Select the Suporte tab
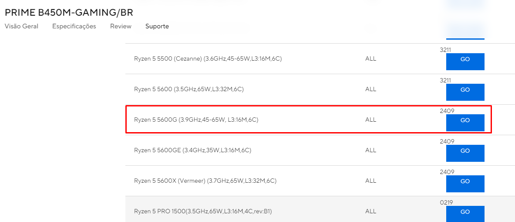The width and height of the screenshot is (515, 222). (x=157, y=26)
